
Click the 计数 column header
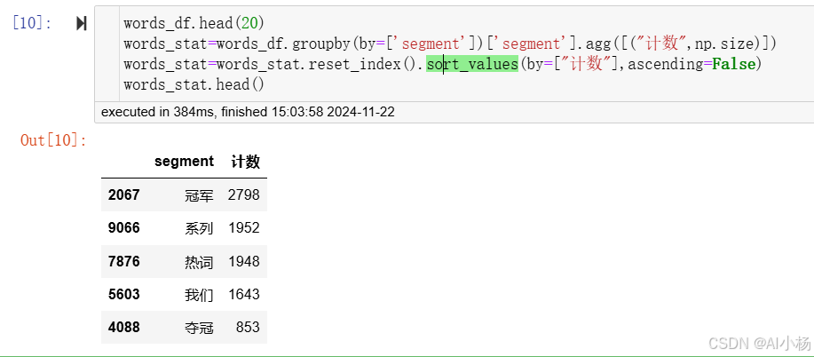click(246, 162)
